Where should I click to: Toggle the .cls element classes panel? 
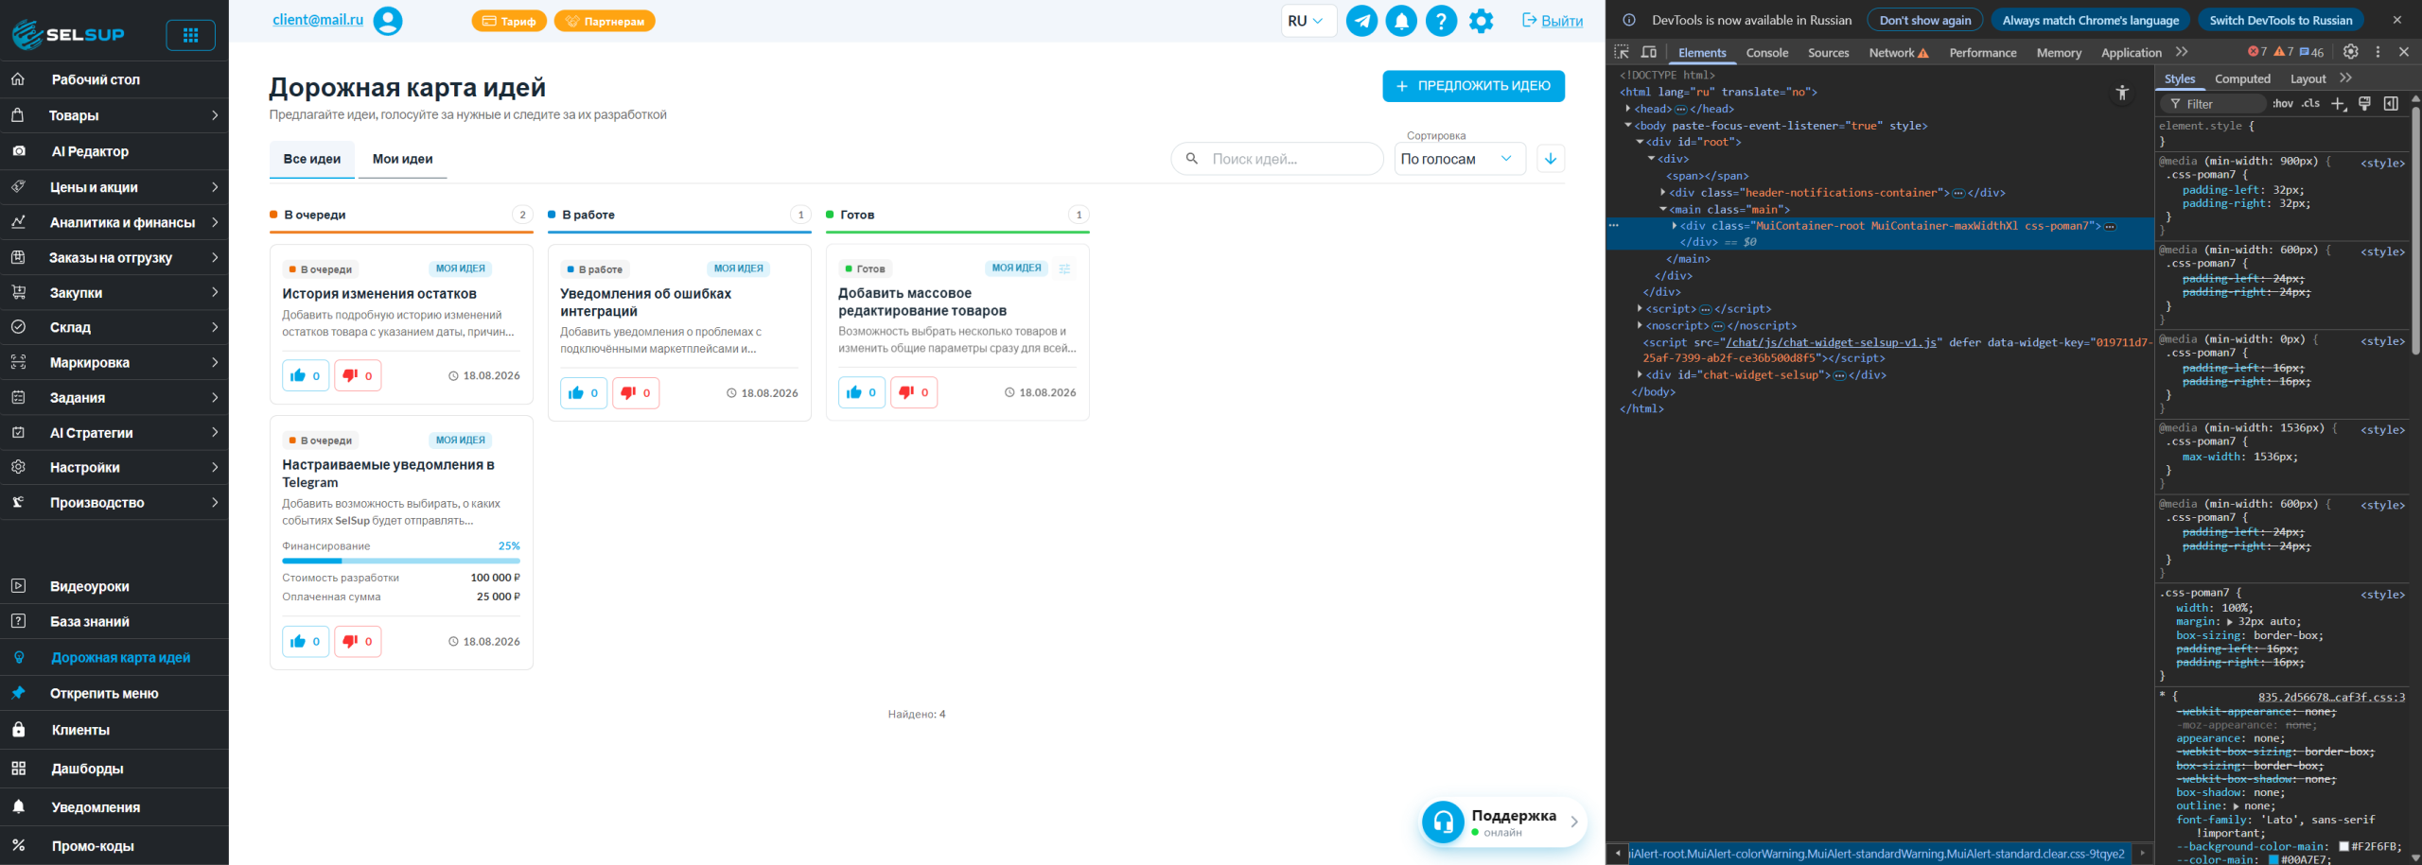[2311, 104]
